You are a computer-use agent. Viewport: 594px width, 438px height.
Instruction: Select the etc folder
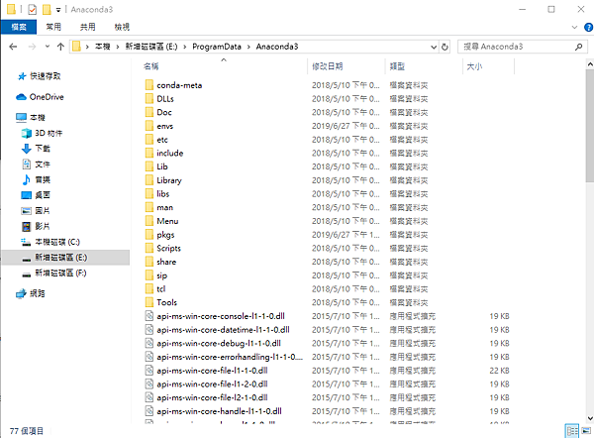pos(162,140)
